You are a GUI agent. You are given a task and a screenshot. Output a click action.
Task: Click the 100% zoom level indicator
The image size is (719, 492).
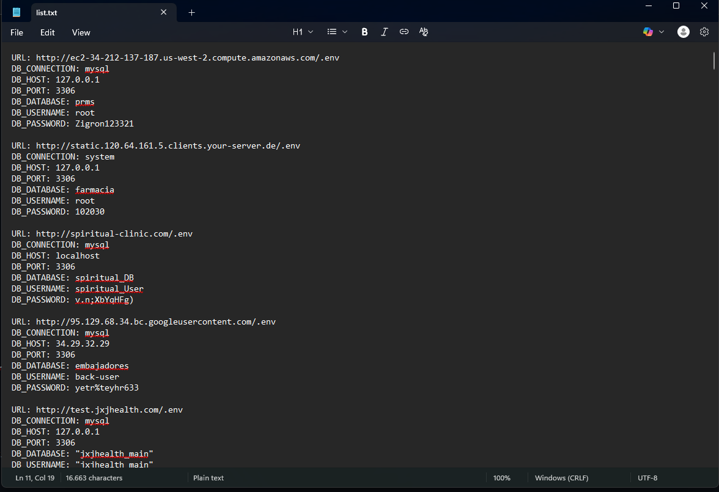501,478
